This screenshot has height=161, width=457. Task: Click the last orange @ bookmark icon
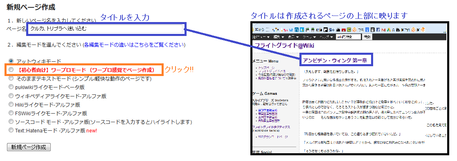click(x=423, y=29)
